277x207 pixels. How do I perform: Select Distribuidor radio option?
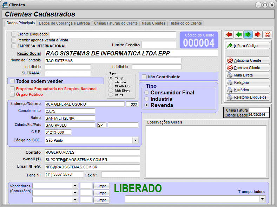coord(111,86)
